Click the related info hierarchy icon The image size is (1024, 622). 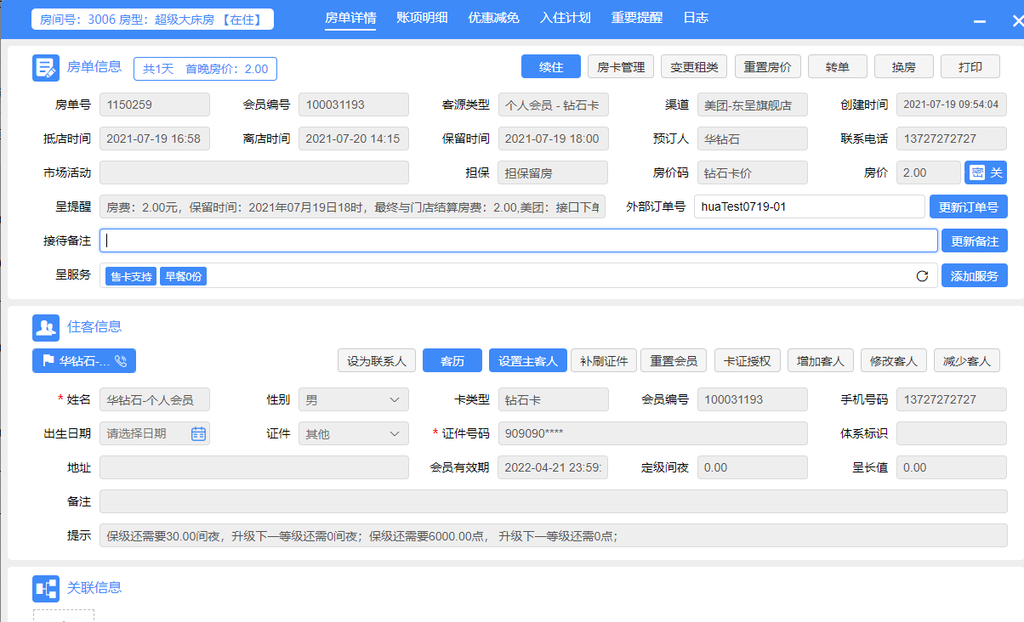[46, 588]
